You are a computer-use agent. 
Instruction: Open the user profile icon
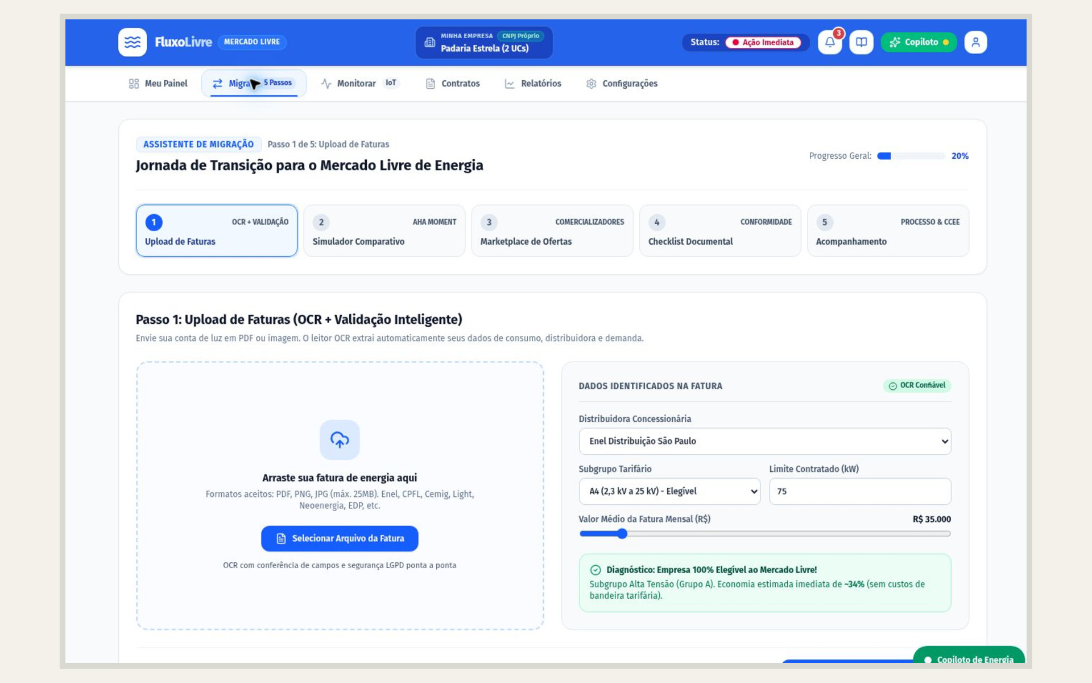(975, 42)
